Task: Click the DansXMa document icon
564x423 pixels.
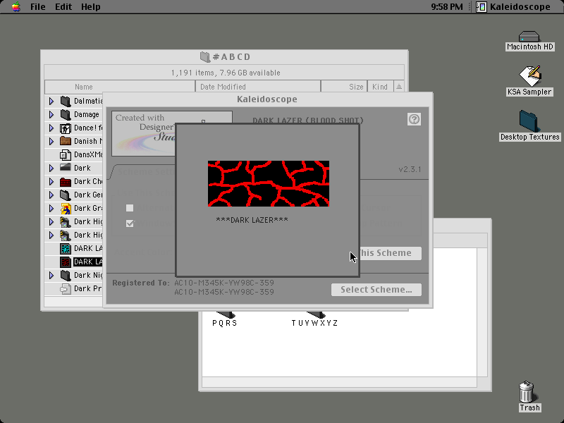Action: pyautogui.click(x=65, y=154)
